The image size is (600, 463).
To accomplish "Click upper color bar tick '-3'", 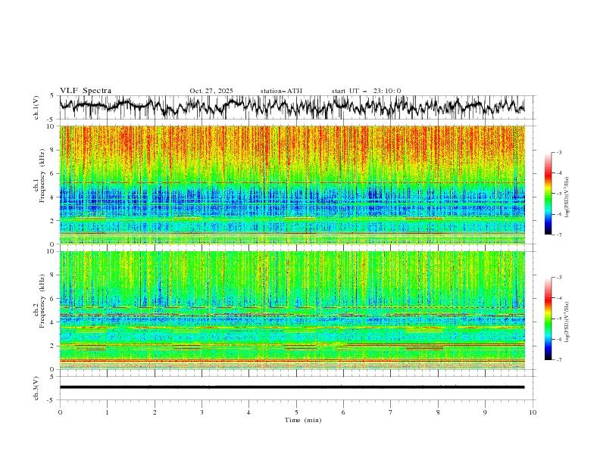I will [558, 152].
